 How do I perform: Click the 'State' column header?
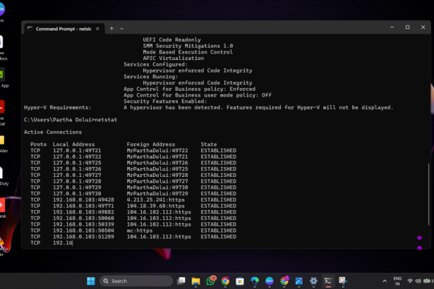pyautogui.click(x=209, y=144)
